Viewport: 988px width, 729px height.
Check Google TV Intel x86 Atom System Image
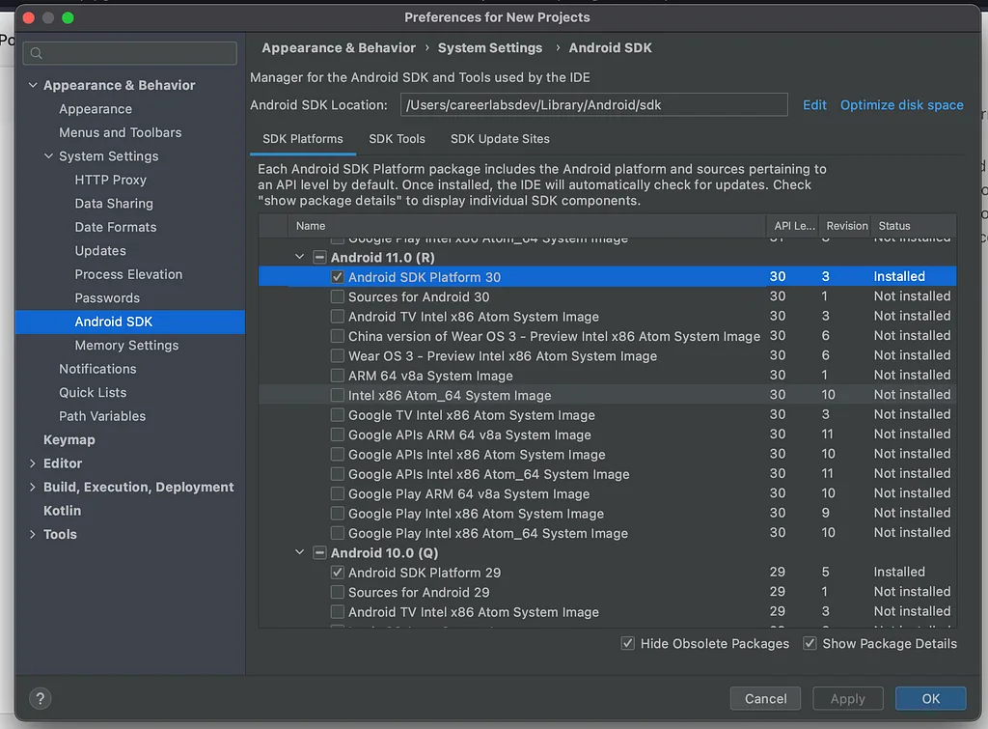[338, 415]
